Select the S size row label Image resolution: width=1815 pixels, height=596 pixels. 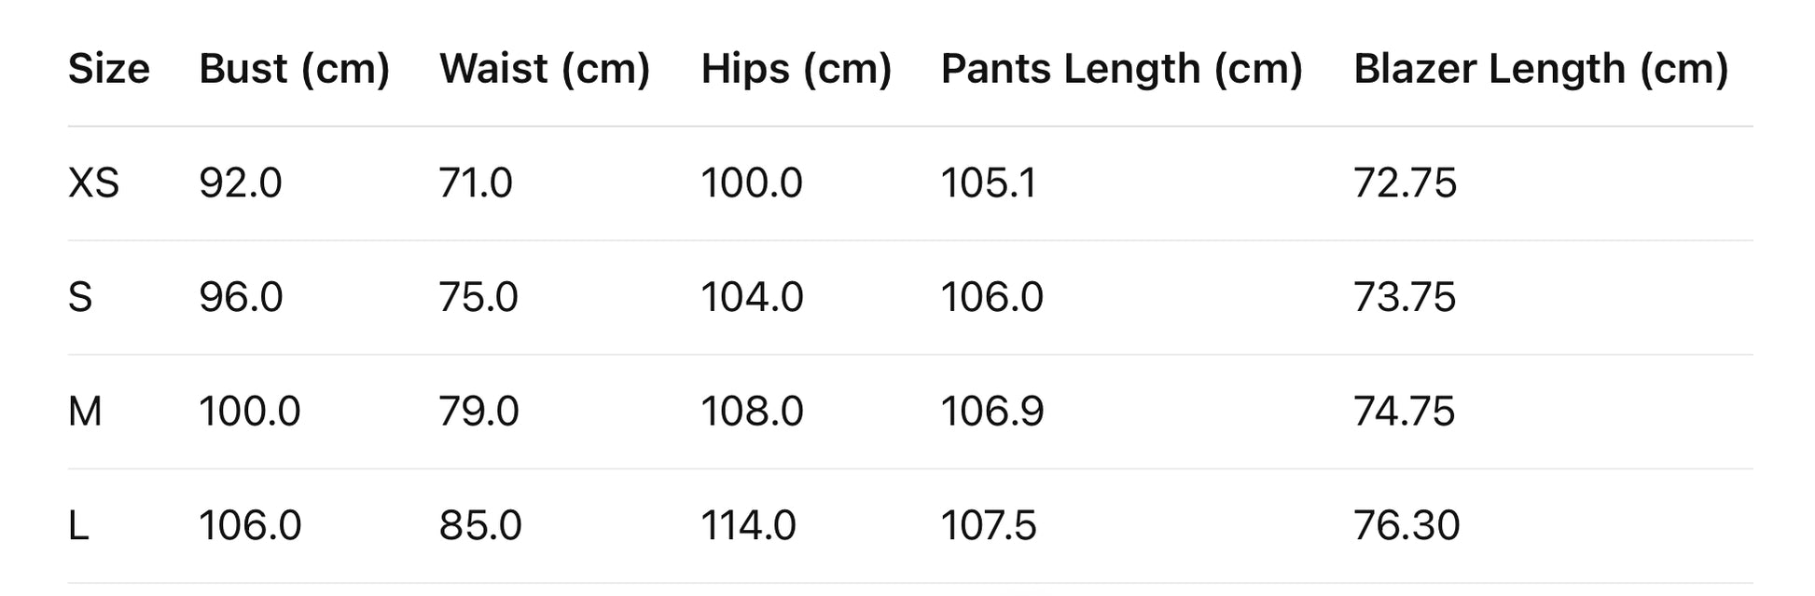pos(80,297)
